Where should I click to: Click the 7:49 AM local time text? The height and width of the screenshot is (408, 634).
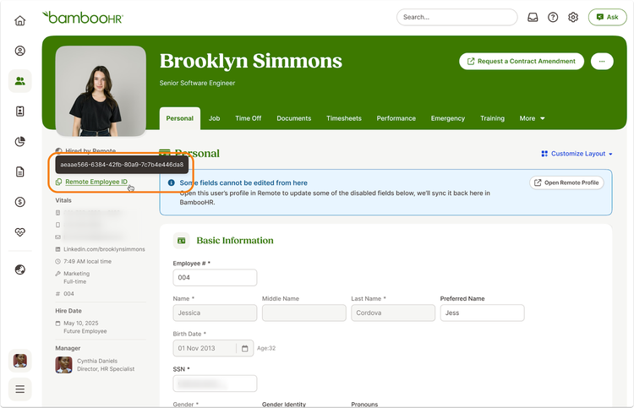87,261
